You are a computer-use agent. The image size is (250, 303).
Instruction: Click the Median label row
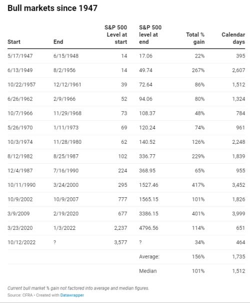(126, 271)
